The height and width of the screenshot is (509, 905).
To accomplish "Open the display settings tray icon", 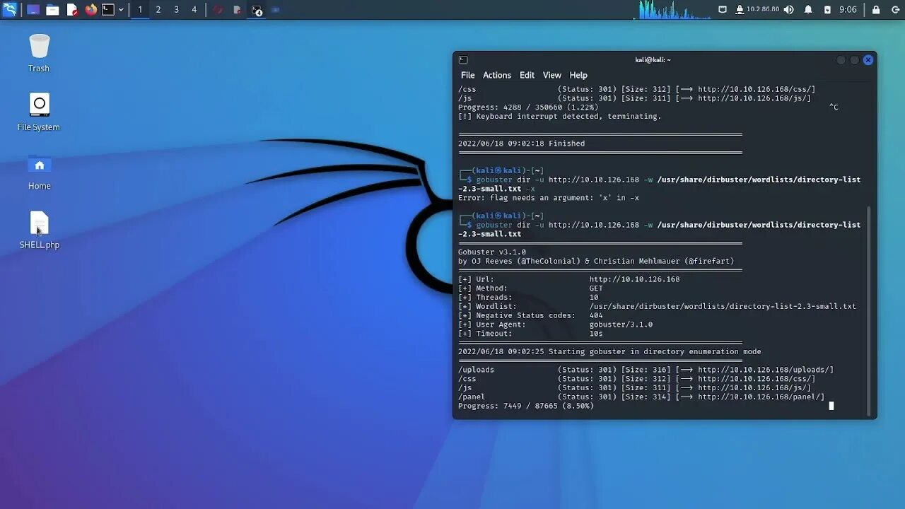I will point(723,10).
